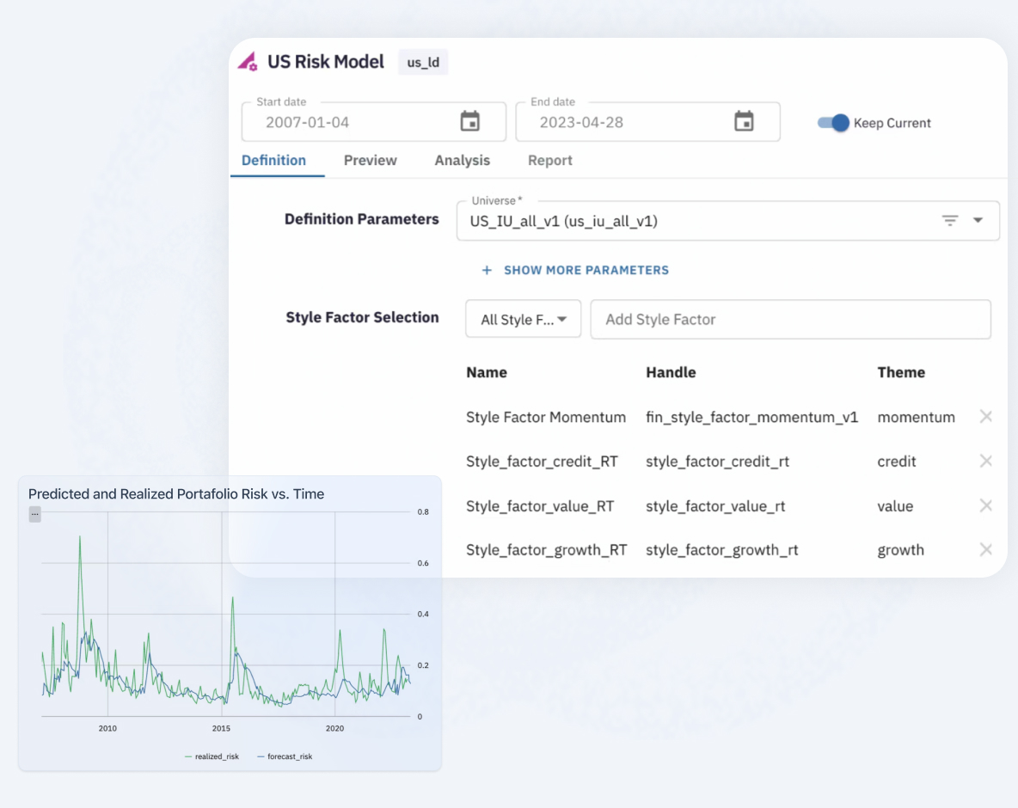1018x808 pixels.
Task: Click SHOW MORE PARAMETERS
Action: point(586,270)
